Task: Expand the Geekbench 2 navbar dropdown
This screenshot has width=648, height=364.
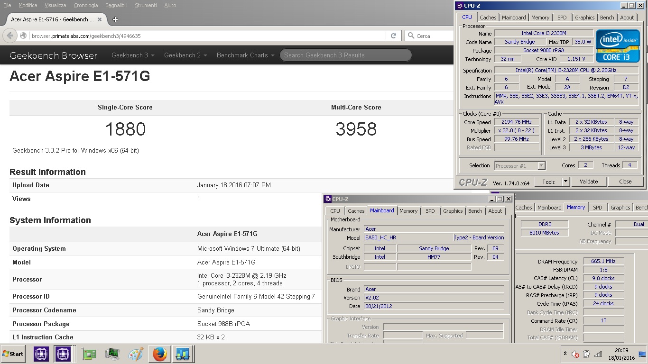Action: (185, 55)
